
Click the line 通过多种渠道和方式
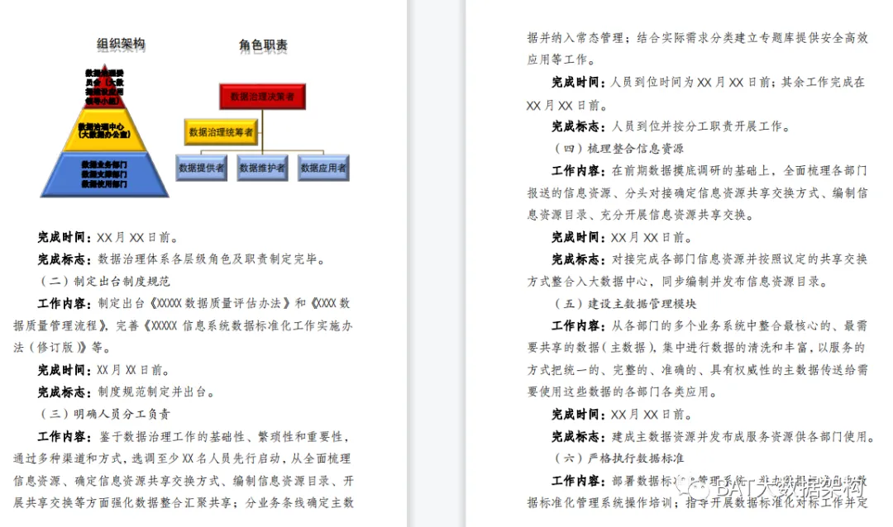[183, 458]
